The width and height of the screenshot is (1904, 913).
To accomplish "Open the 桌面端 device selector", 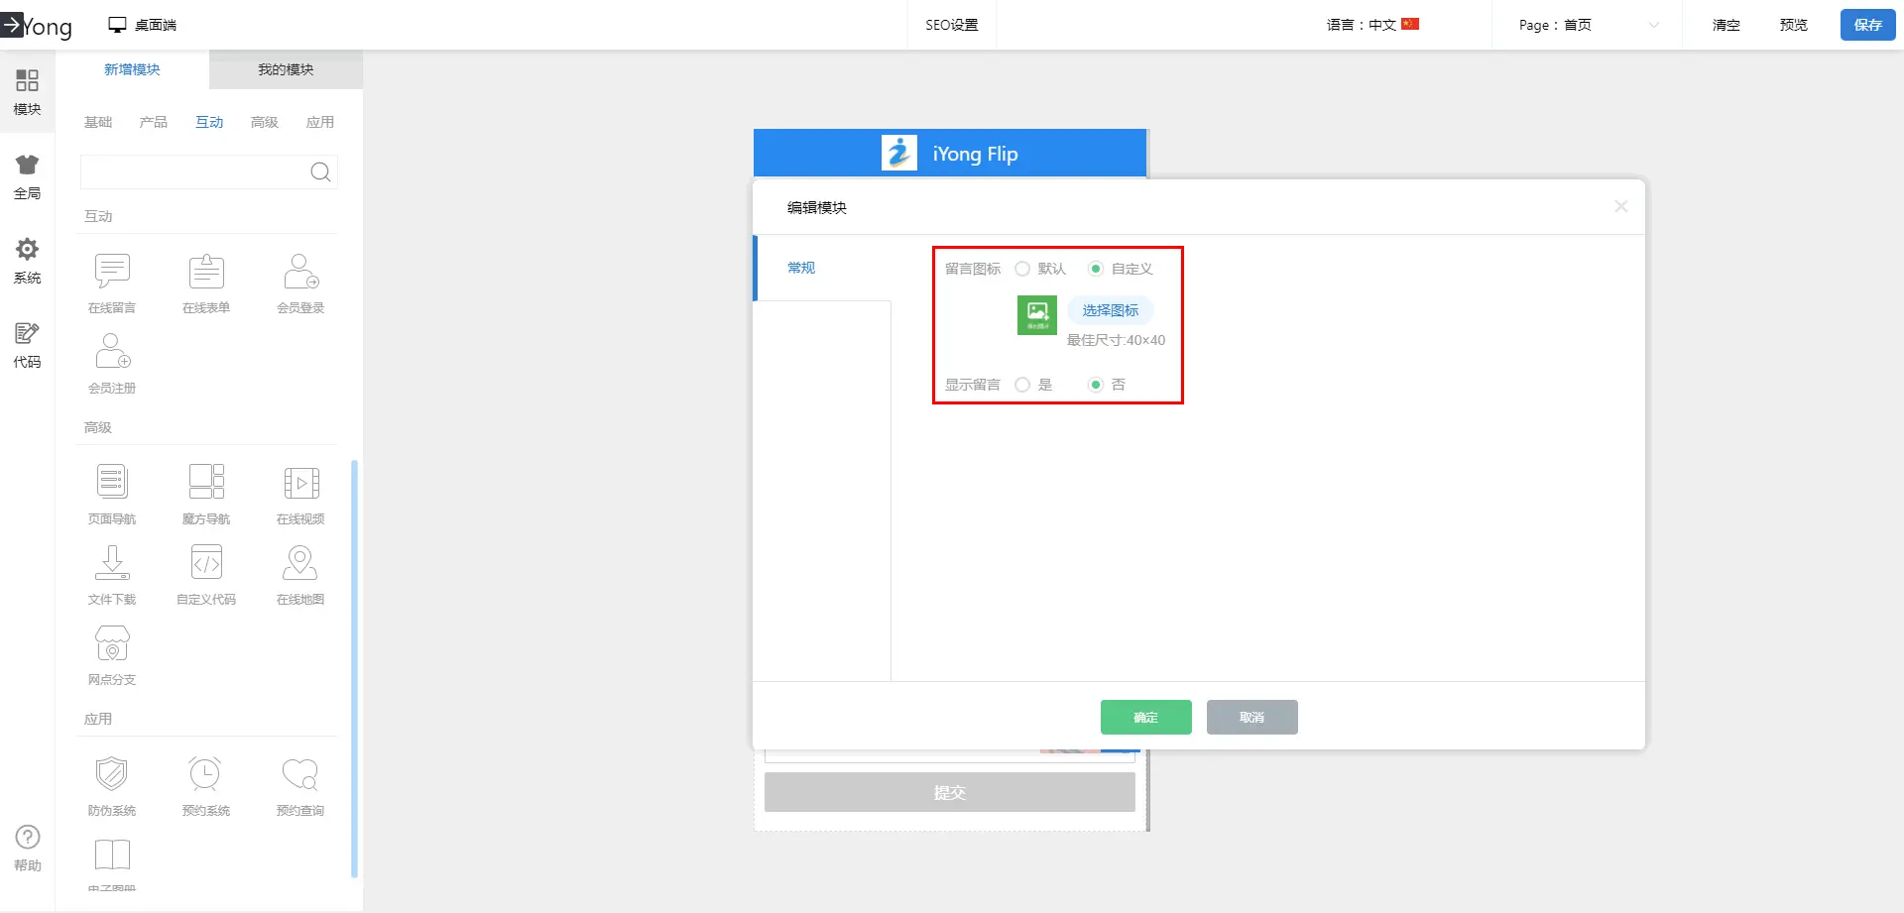I will click(x=143, y=25).
